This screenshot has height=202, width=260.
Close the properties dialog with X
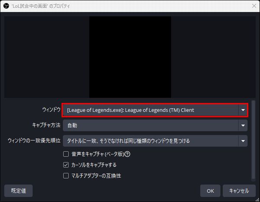pos(254,6)
